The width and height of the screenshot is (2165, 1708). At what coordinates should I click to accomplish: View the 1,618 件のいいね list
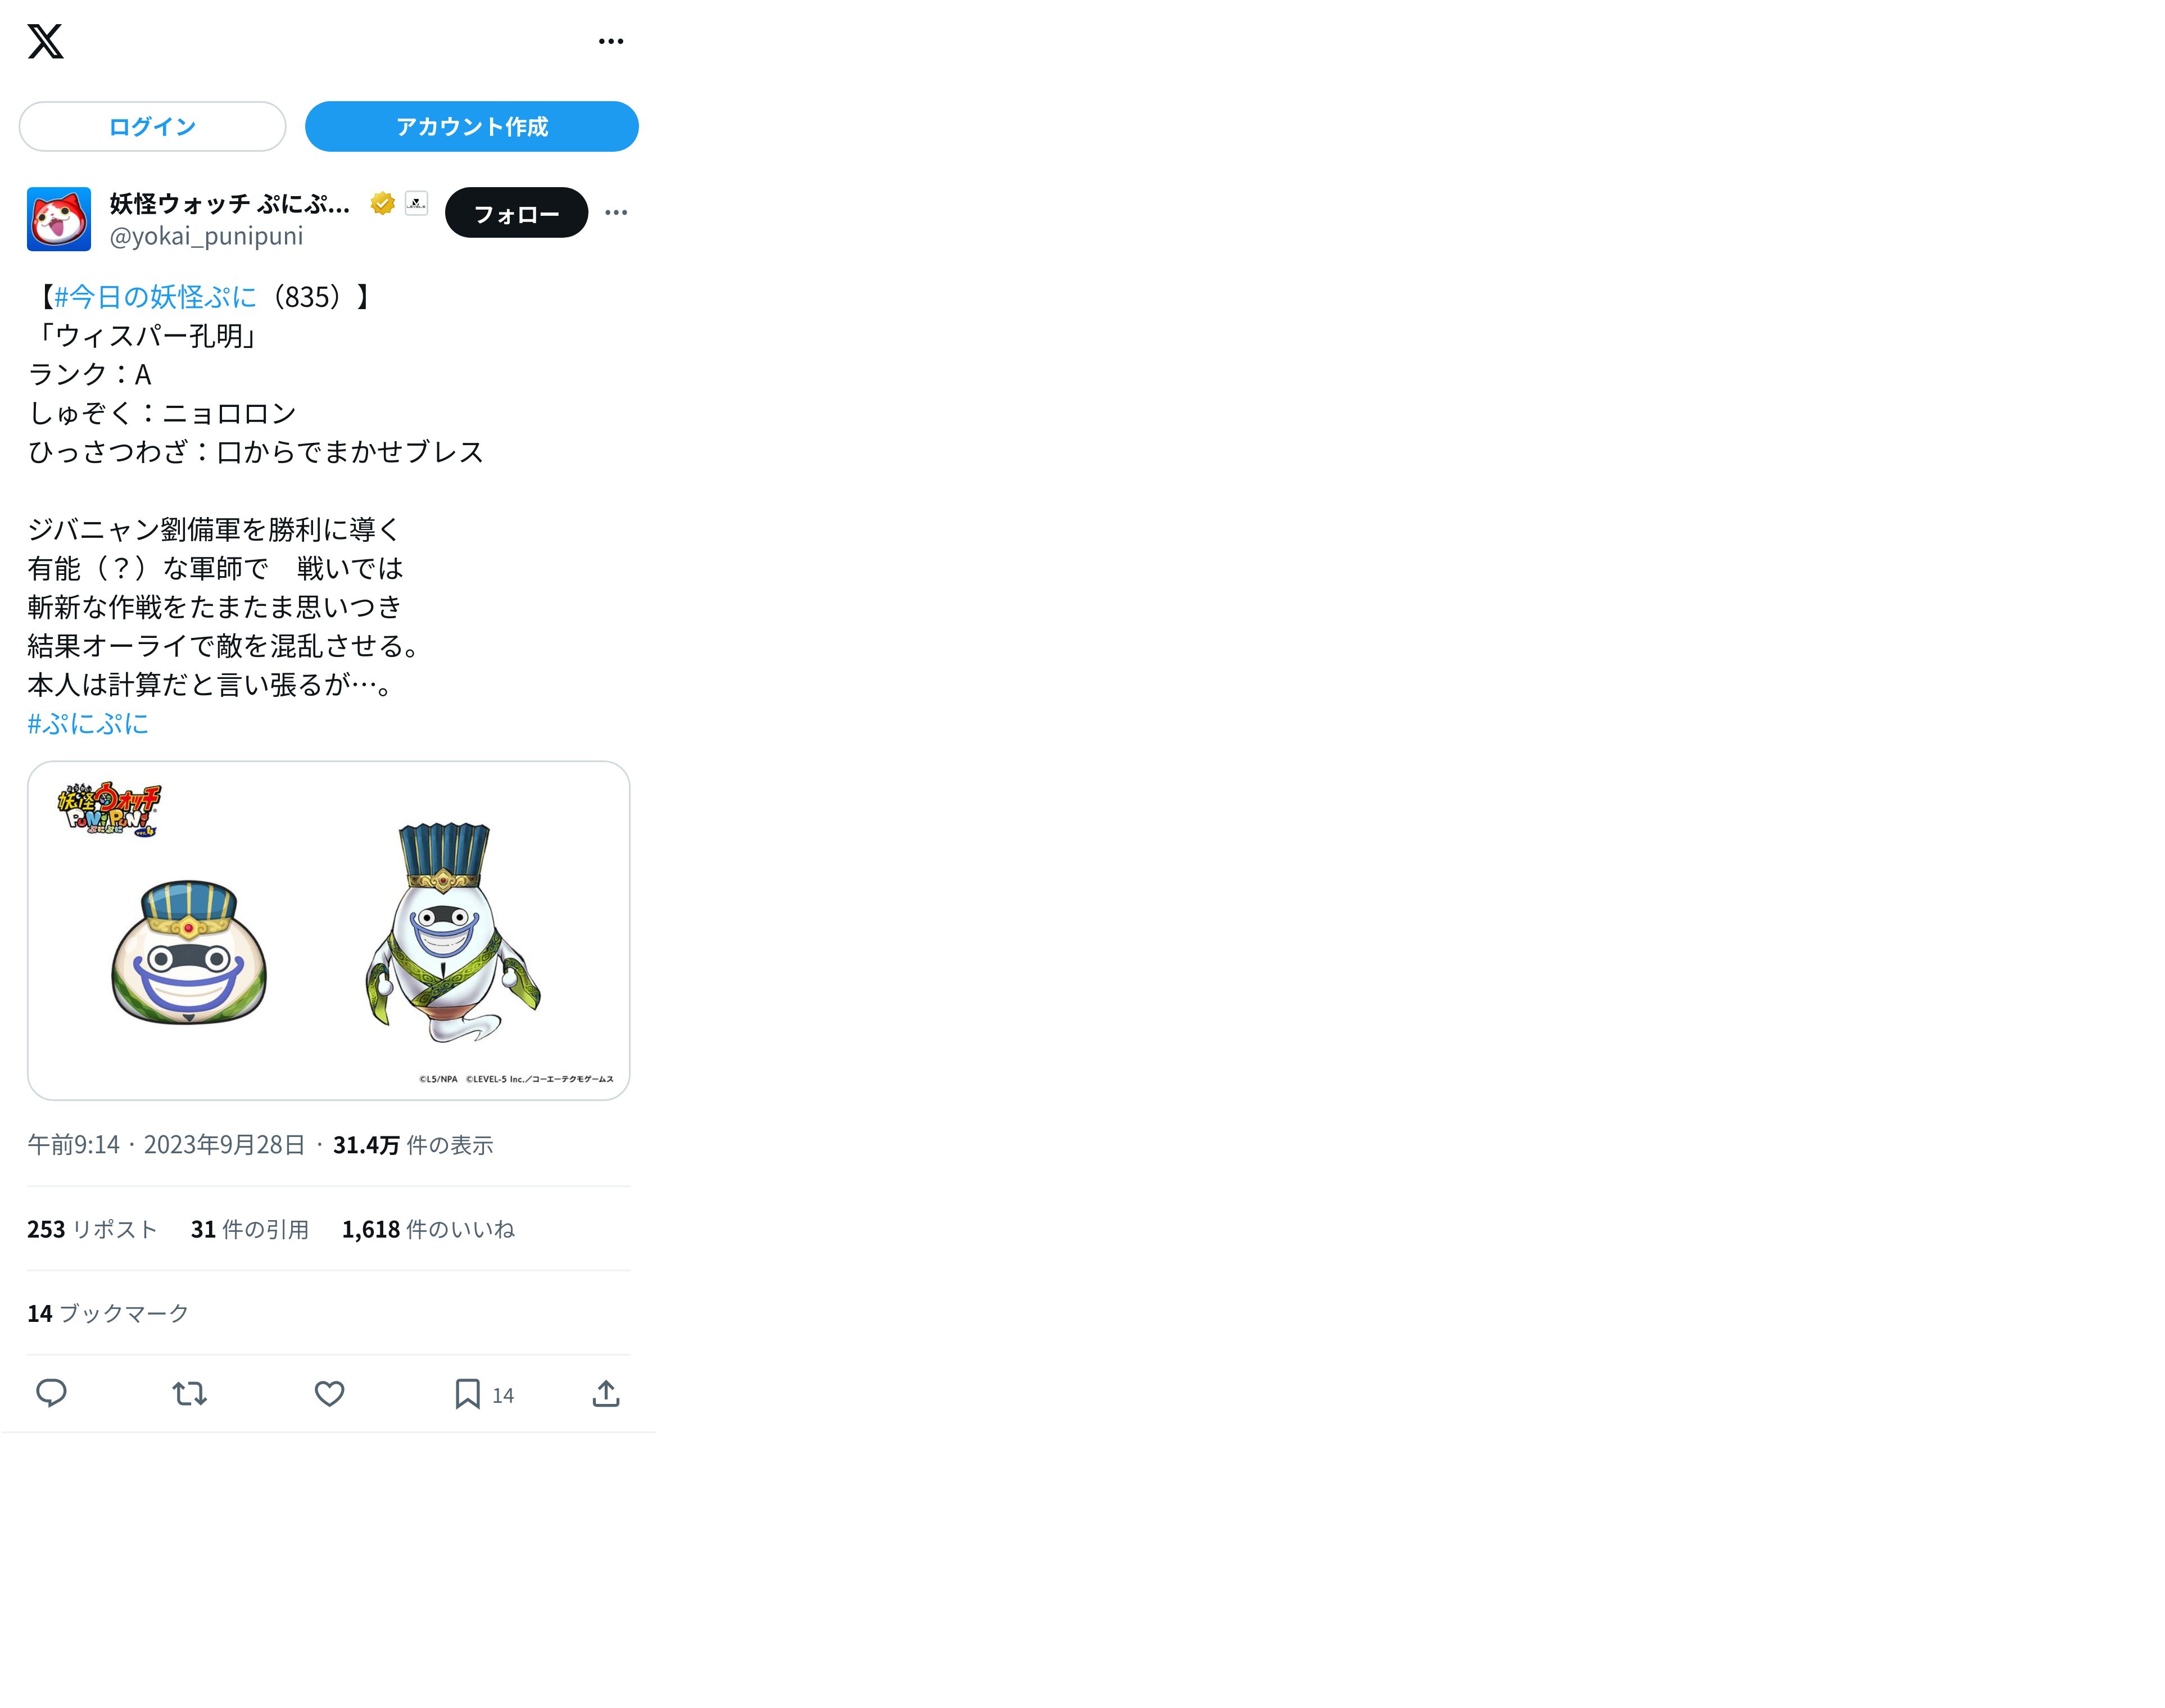pyautogui.click(x=428, y=1229)
